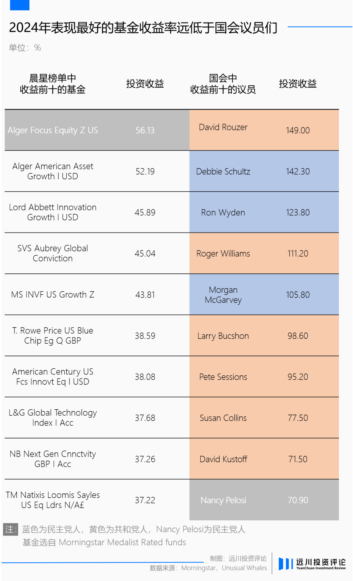
Task: Click the 国会中收益前十的议员 column header
Action: click(223, 84)
